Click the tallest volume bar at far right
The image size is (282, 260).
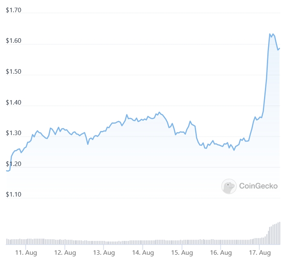280,233
